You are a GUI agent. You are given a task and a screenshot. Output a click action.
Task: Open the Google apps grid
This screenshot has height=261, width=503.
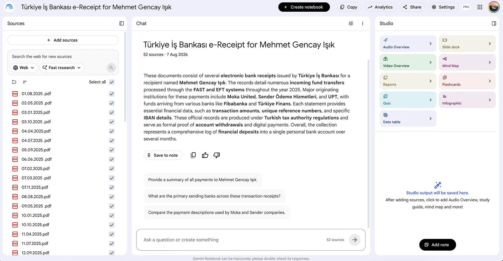click(480, 7)
